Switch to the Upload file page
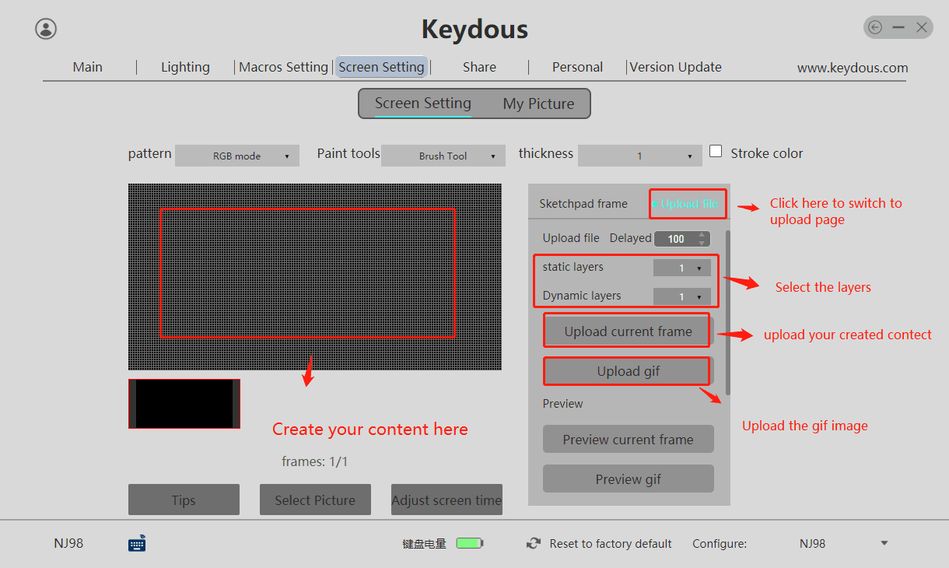This screenshot has height=568, width=949. [688, 204]
